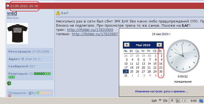Click the 9:59:52 digital time text
204x104 pixels.
[183, 77]
